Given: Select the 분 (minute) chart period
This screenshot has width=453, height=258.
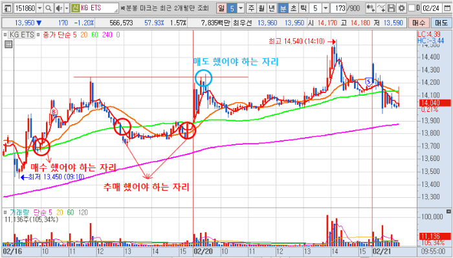Looking at the screenshot, I should click(x=283, y=8).
